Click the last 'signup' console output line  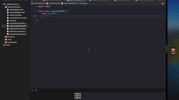(78, 98)
